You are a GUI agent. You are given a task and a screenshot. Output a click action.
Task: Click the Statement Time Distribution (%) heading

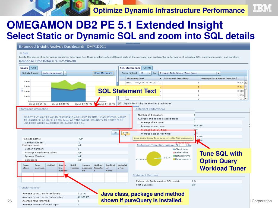158,145
